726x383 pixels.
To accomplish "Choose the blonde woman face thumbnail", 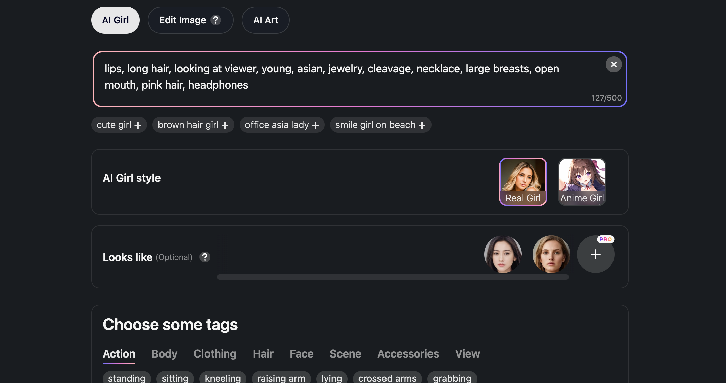I will click(x=551, y=254).
